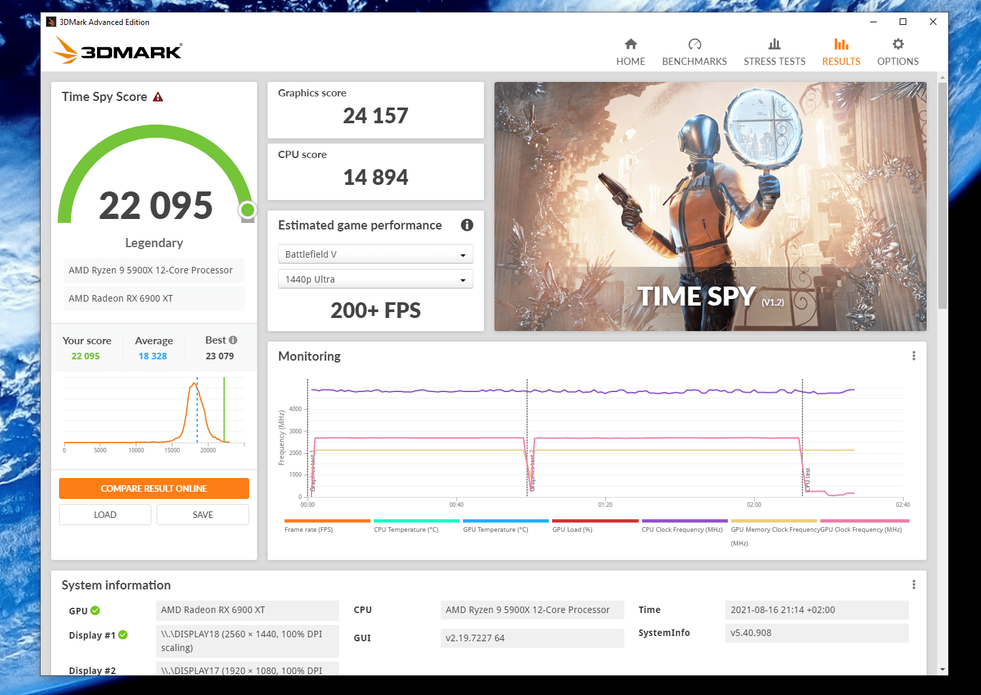Click the Time value 2021-08-16 21:14
Image resolution: width=981 pixels, height=695 pixels.
pyautogui.click(x=817, y=610)
